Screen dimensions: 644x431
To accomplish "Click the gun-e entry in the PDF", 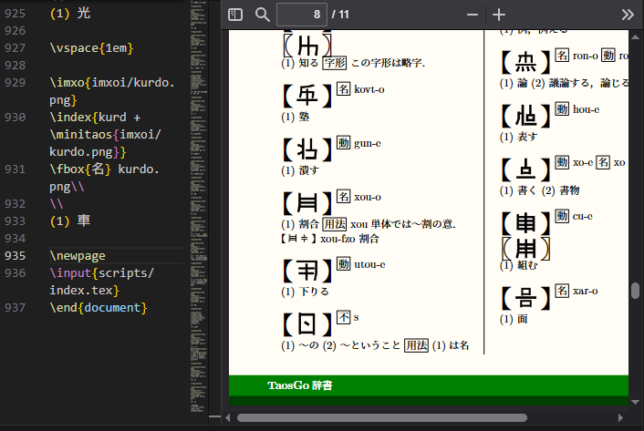I will [368, 144].
